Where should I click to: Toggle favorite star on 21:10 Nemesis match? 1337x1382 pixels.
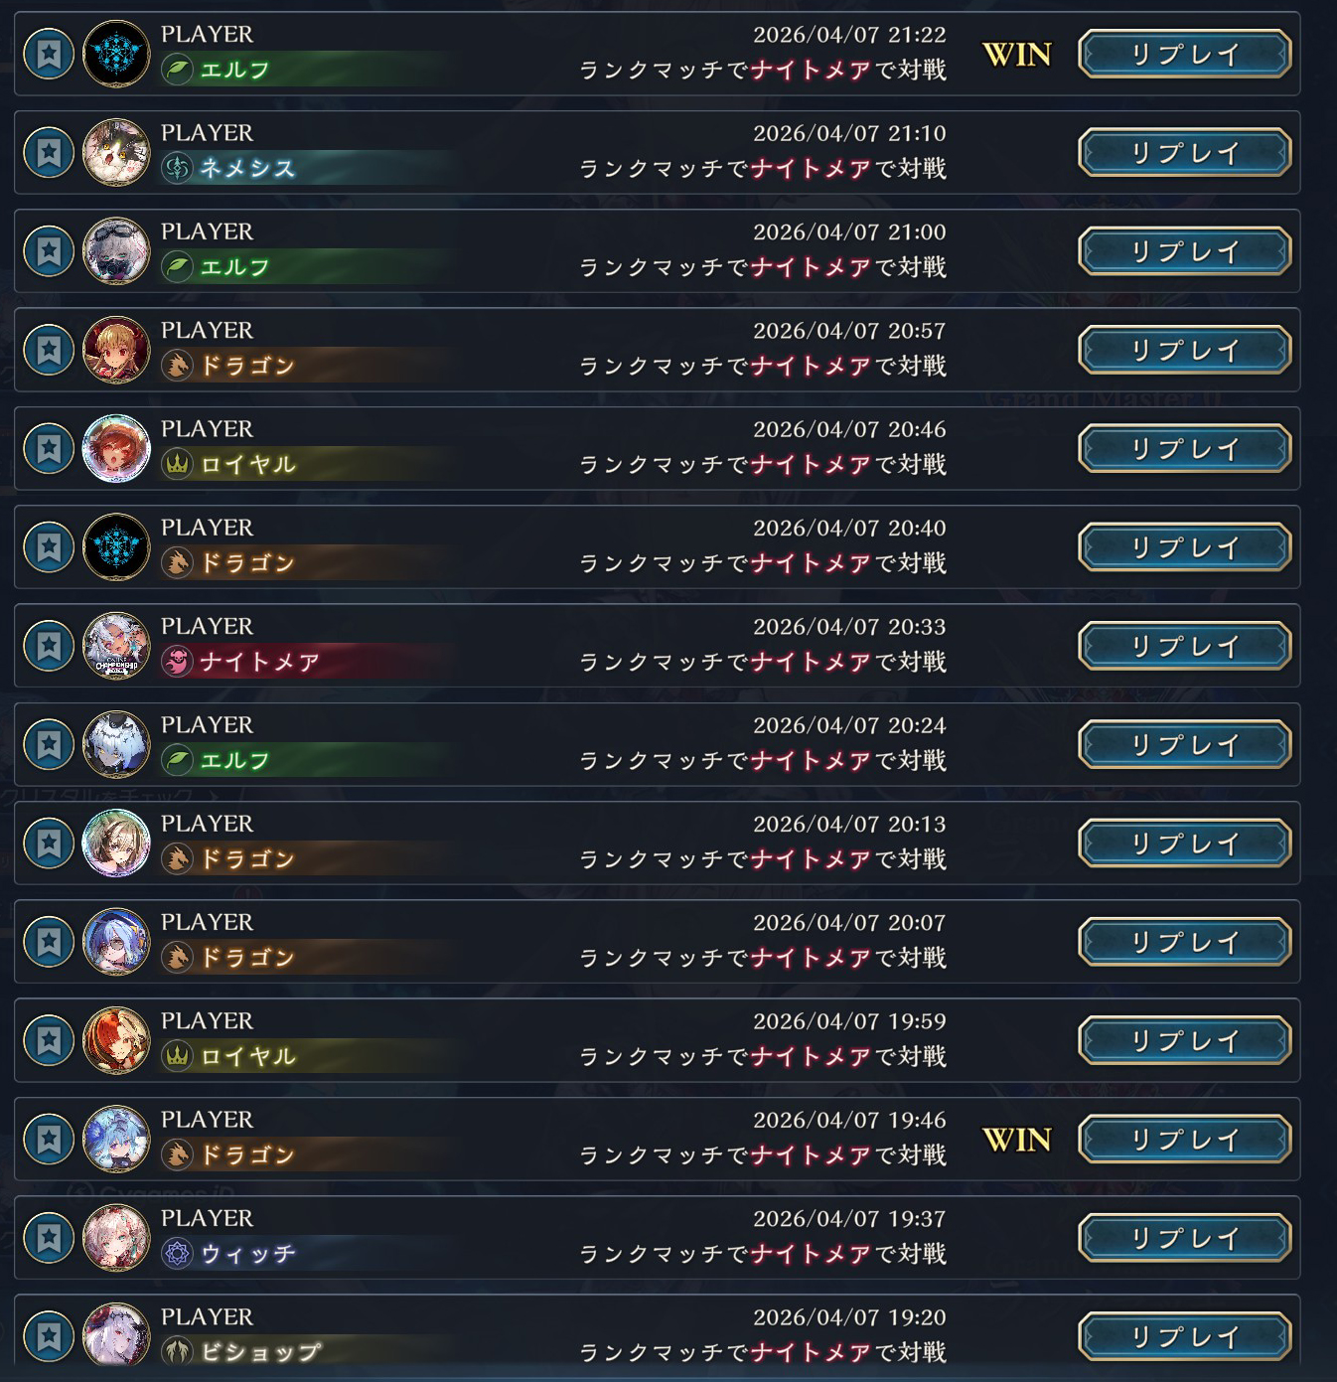[x=49, y=152]
